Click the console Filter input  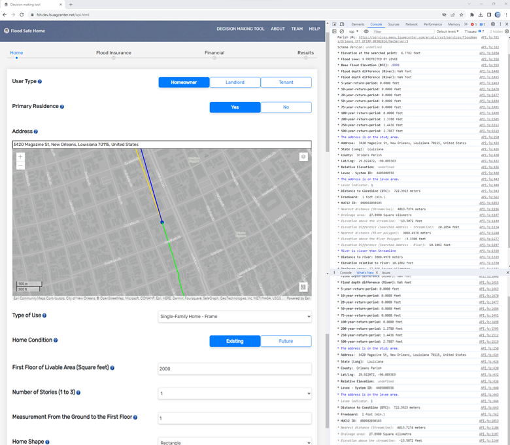point(403,31)
